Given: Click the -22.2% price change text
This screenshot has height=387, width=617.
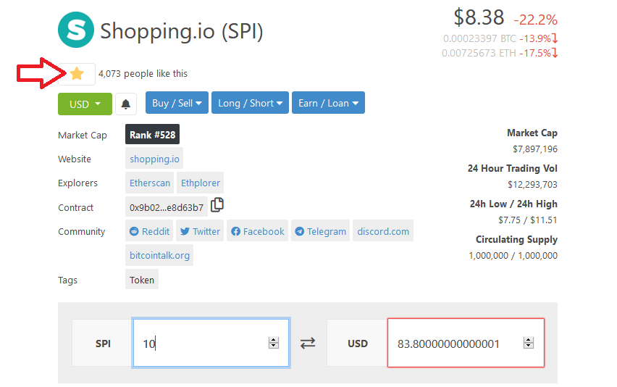Looking at the screenshot, I should [536, 20].
